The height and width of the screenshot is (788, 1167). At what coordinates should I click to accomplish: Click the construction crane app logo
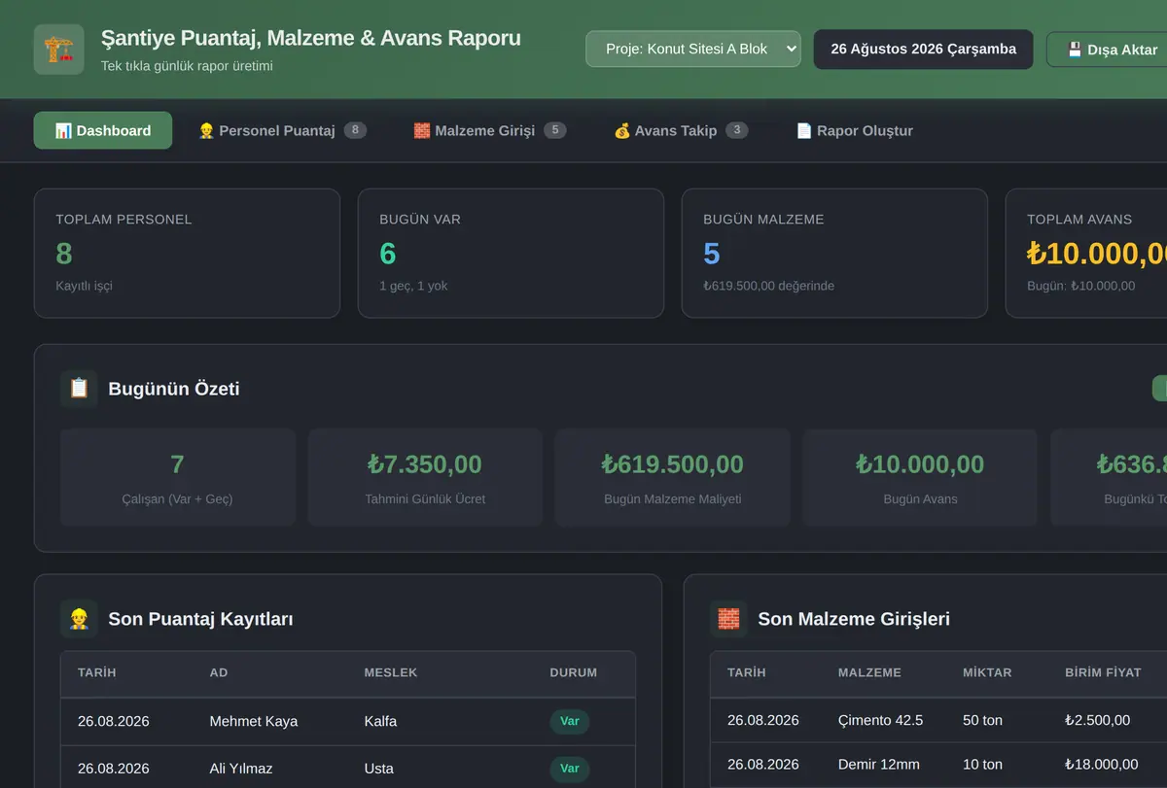[x=59, y=50]
